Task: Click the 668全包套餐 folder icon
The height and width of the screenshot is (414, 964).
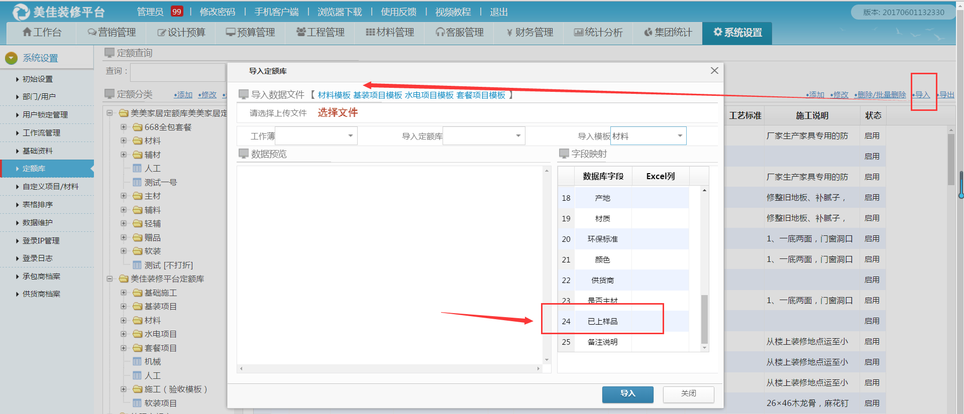Action: point(138,127)
